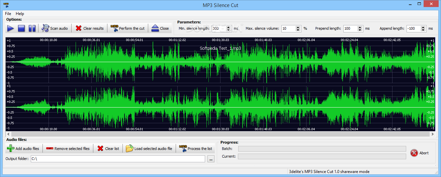Decrease Max. silence volume with down arrow

click(x=298, y=30)
